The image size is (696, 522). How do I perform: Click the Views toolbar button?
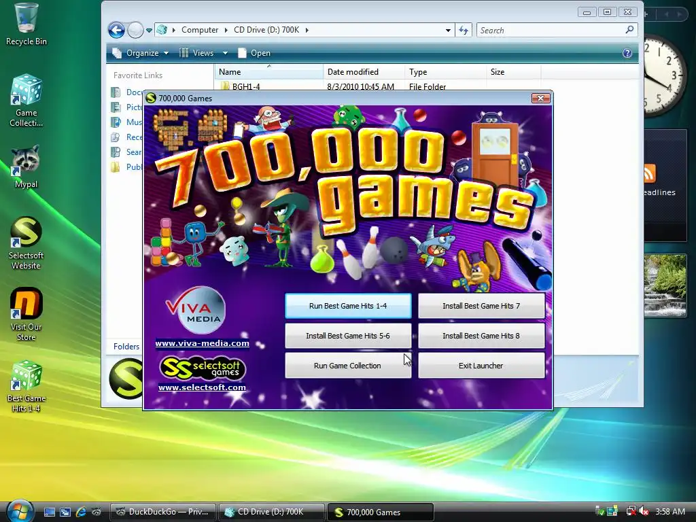coord(196,53)
